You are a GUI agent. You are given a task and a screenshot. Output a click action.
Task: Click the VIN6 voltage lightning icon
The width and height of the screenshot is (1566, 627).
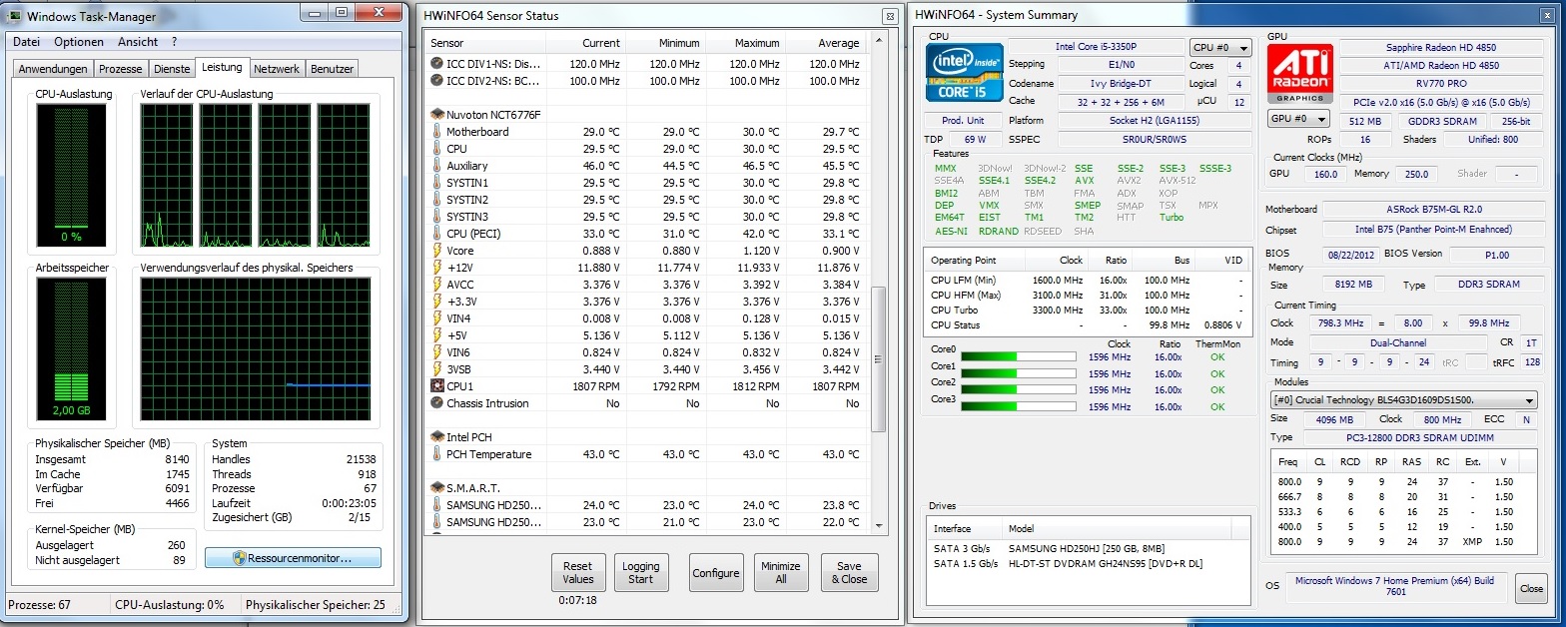[436, 352]
